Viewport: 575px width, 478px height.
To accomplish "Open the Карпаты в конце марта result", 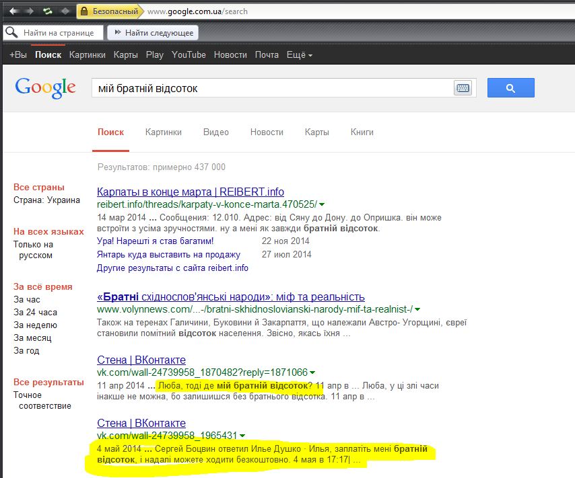I will tap(191, 192).
